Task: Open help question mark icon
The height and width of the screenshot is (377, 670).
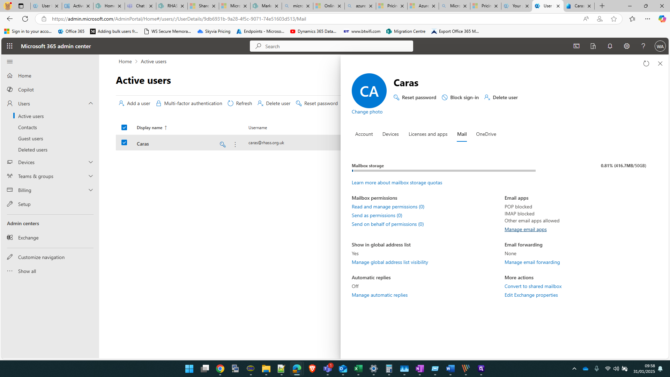Action: click(643, 46)
